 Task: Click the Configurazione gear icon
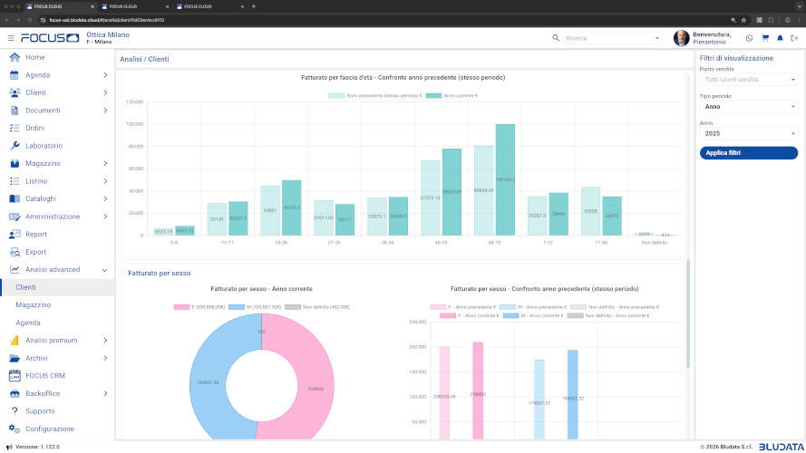pyautogui.click(x=15, y=429)
